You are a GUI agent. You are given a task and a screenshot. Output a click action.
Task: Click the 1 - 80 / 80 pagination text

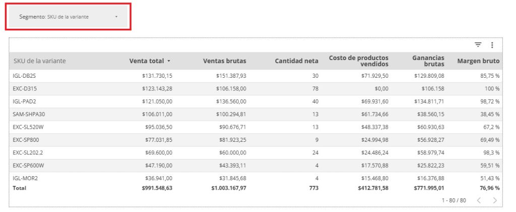[x=454, y=200]
